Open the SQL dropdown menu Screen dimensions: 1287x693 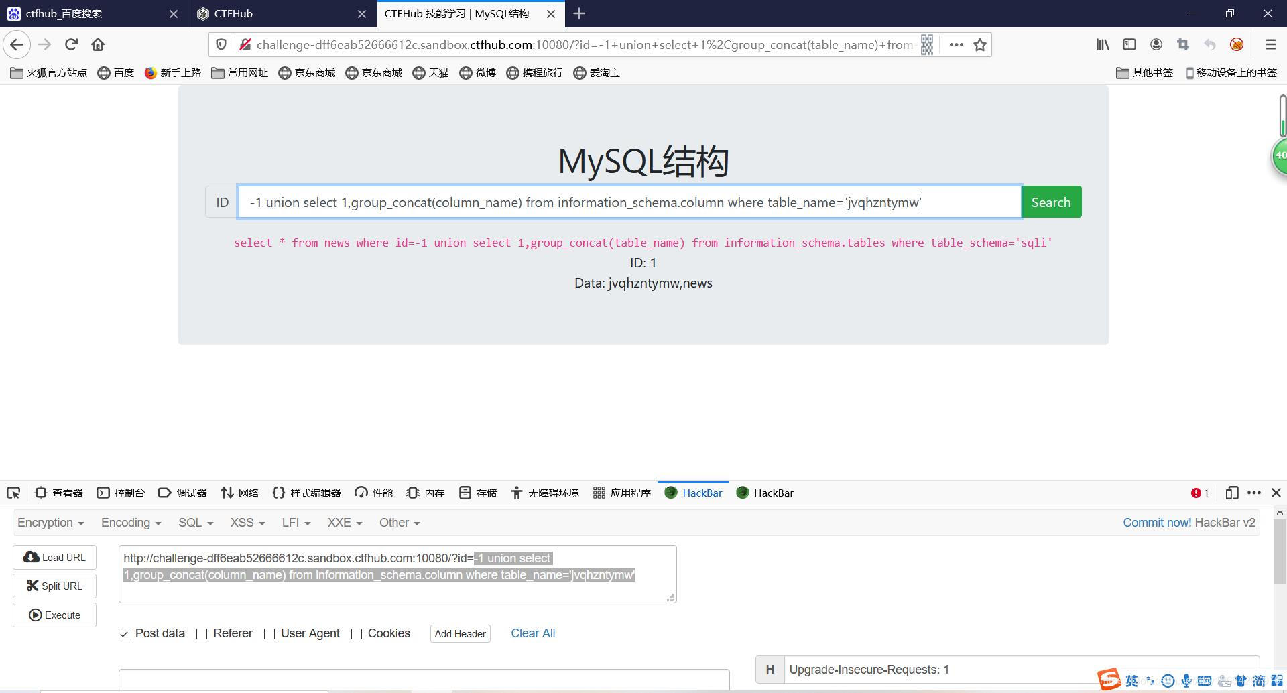(196, 523)
